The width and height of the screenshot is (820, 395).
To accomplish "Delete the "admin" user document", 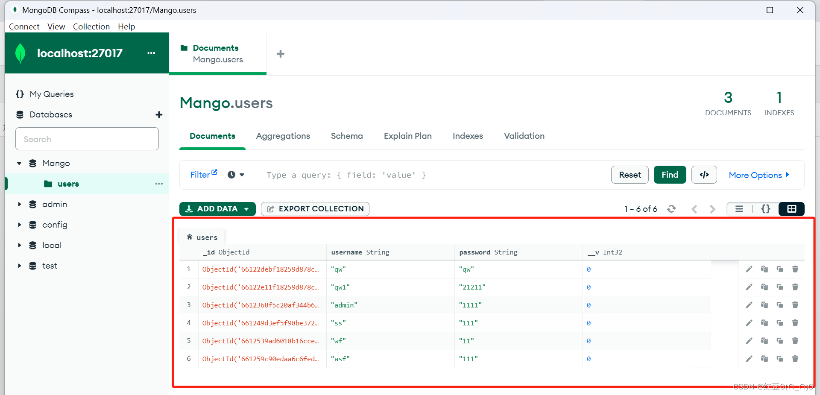I will [x=795, y=305].
